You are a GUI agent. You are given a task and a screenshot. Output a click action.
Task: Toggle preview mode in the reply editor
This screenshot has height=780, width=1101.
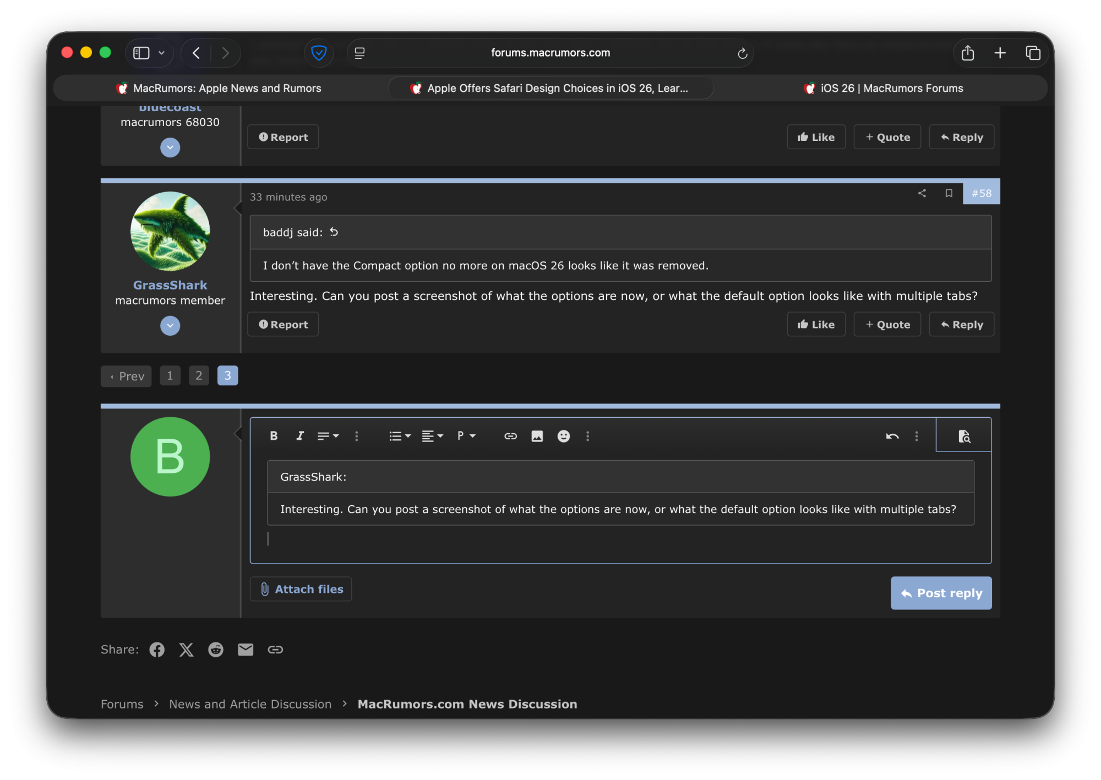point(964,436)
